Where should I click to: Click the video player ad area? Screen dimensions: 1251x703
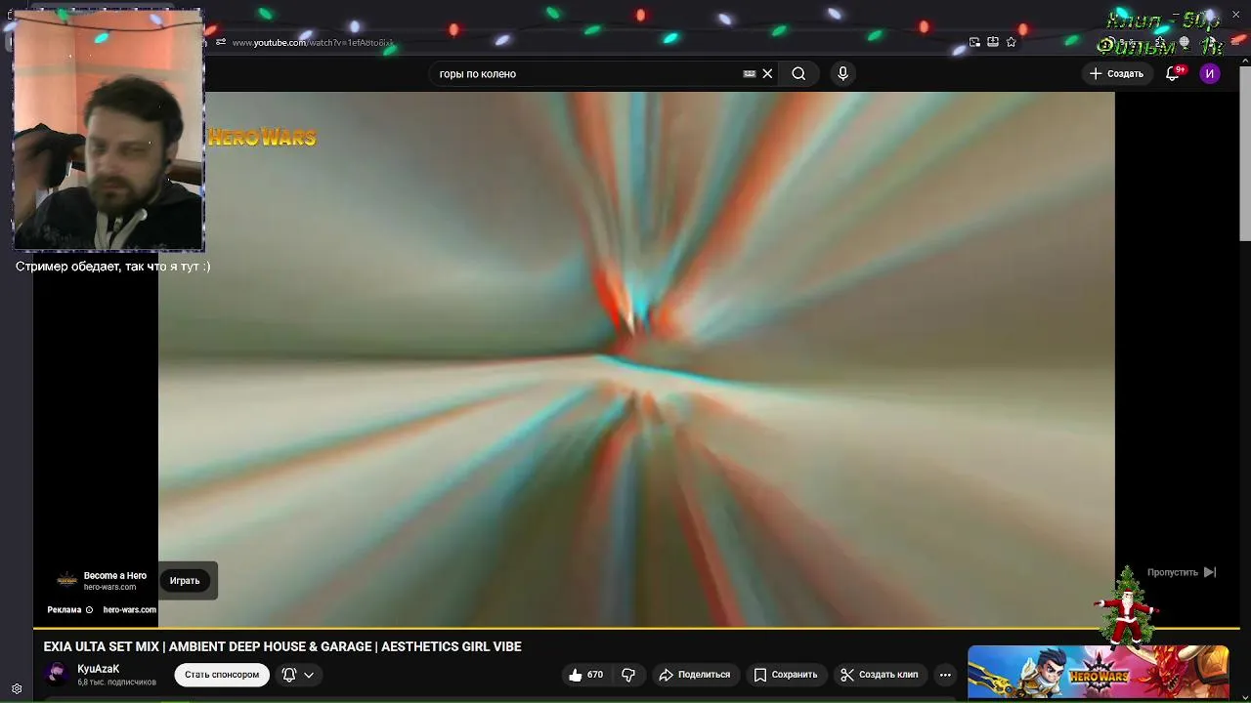636,359
